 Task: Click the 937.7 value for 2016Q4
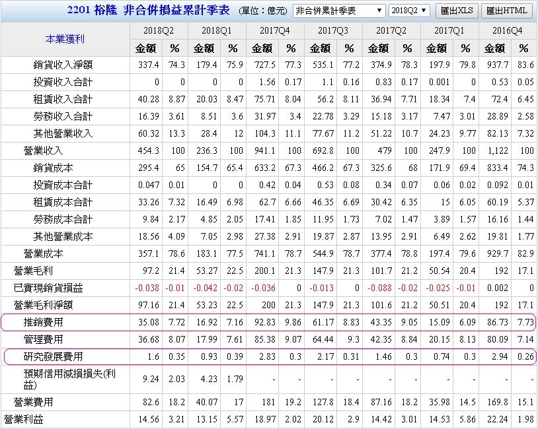click(498, 65)
